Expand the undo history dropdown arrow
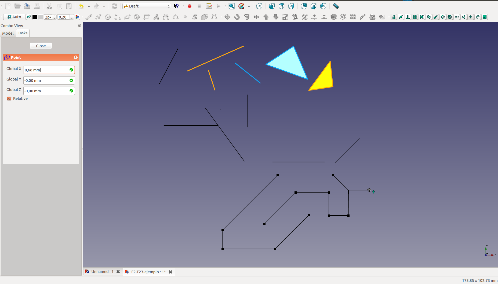498x284 pixels. pos(89,6)
